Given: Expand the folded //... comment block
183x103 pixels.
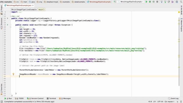Looking at the screenshot, I should click(11, 27).
